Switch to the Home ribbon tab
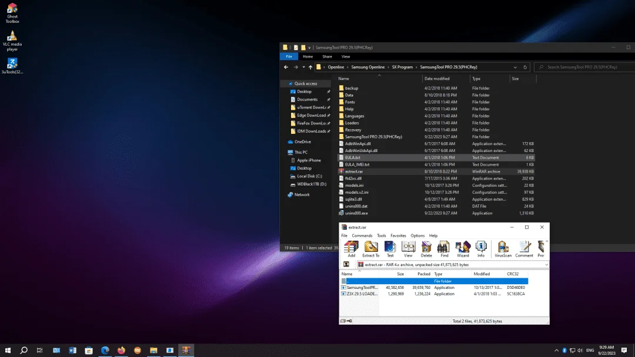The height and width of the screenshot is (357, 635). (308, 56)
